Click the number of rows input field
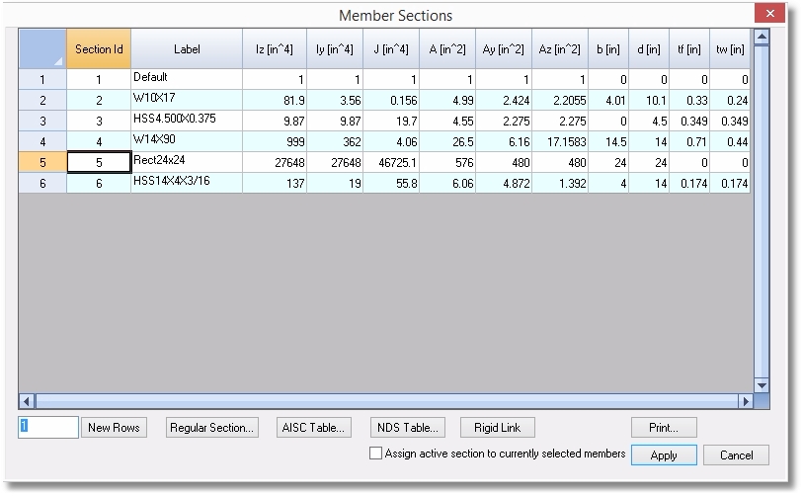The height and width of the screenshot is (496, 802). (47, 427)
